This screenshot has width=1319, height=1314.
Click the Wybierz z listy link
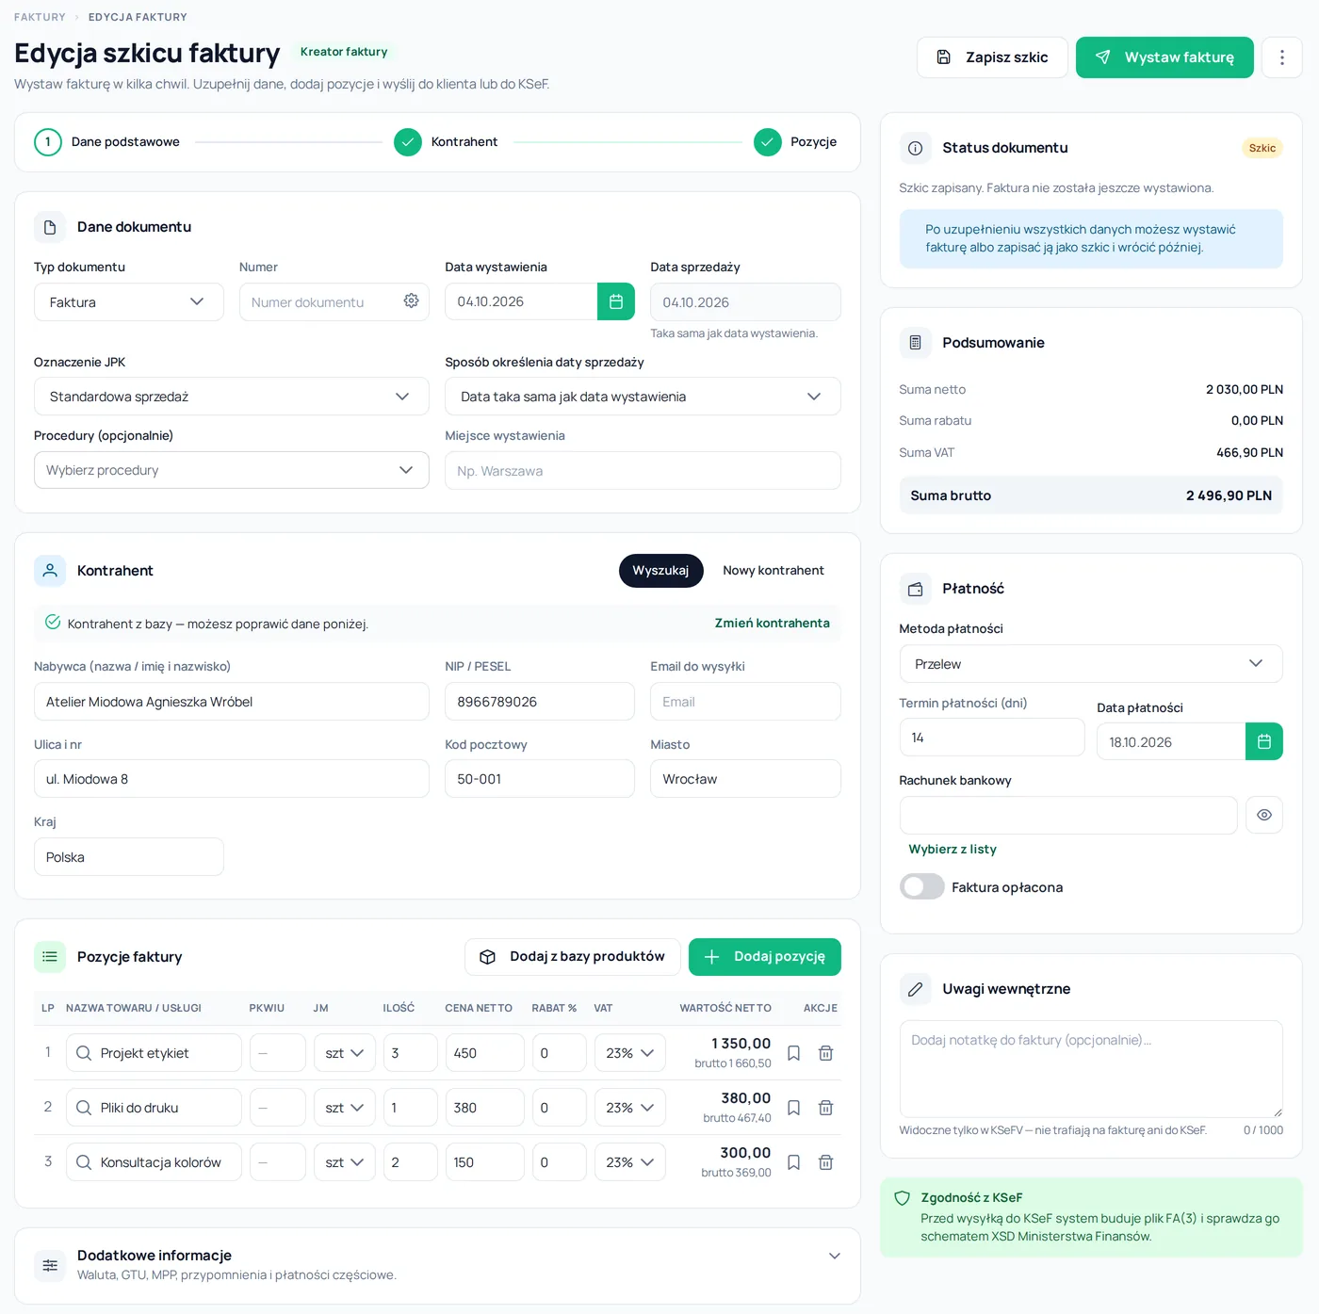tap(953, 849)
